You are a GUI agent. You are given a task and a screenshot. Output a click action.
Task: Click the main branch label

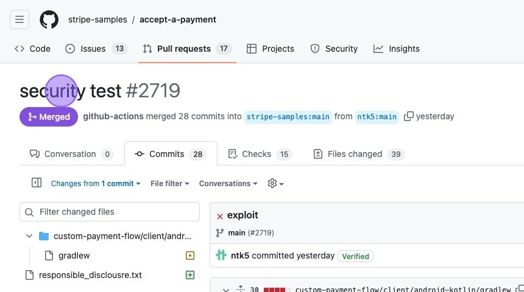pos(236,233)
